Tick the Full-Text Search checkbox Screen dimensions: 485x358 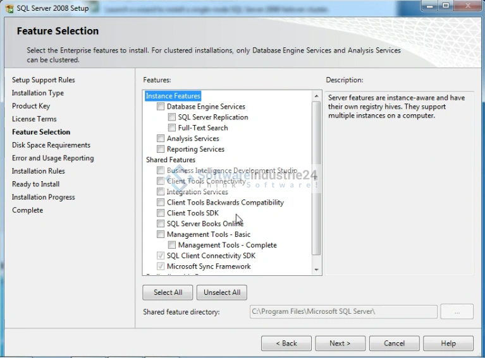pyautogui.click(x=172, y=128)
